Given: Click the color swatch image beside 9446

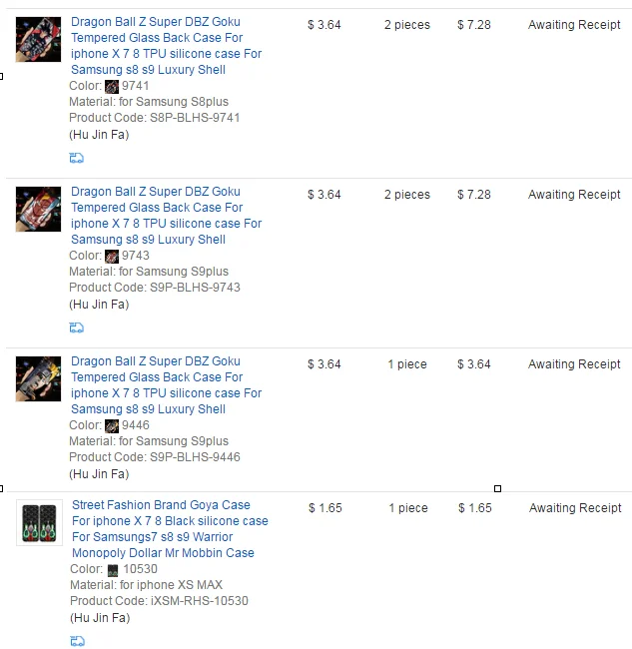Looking at the screenshot, I should [x=112, y=426].
